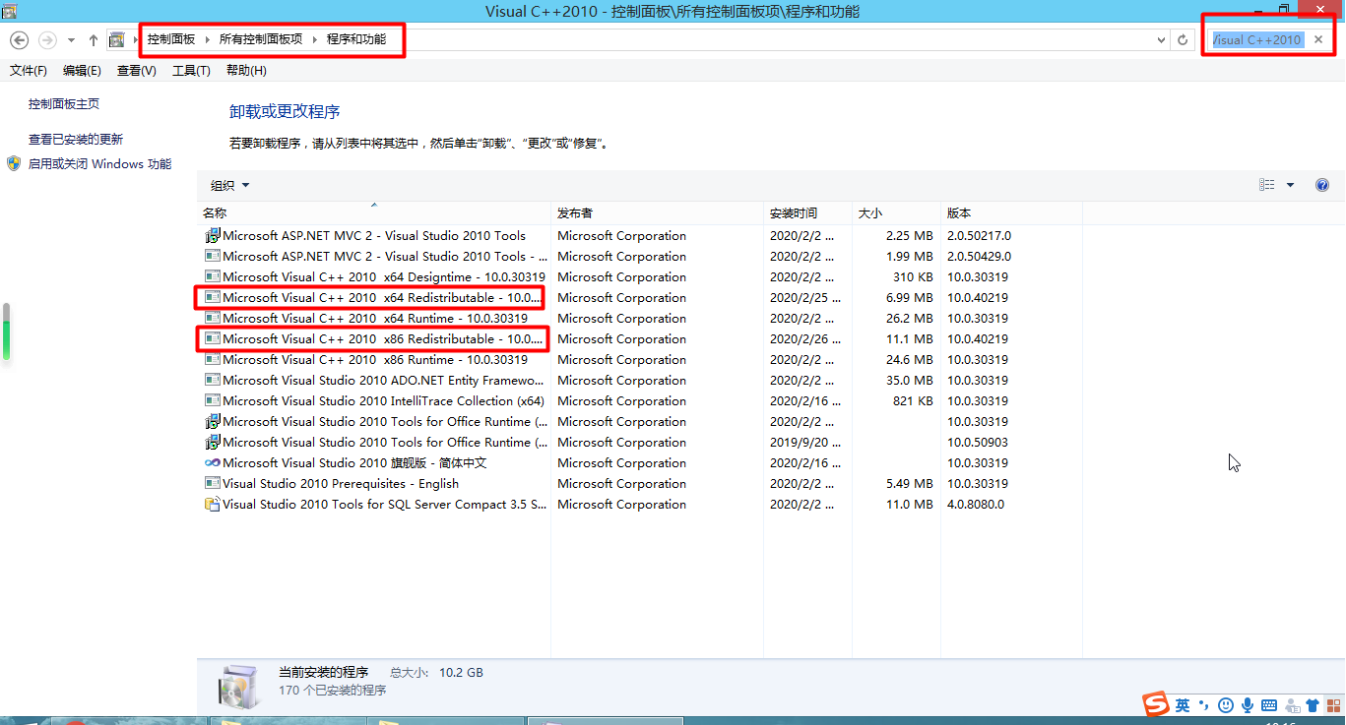1346x725 pixels.
Task: Select Visual Studio 2010 Tools for Office Runtime 10.0.30319
Action: [640, 422]
